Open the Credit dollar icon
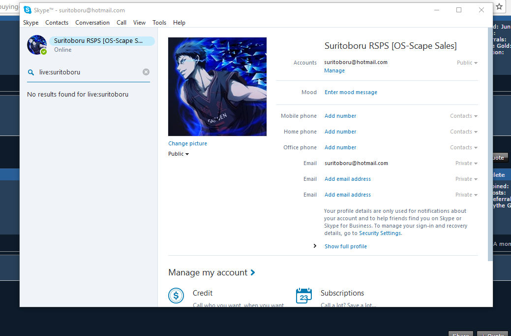 [x=176, y=296]
